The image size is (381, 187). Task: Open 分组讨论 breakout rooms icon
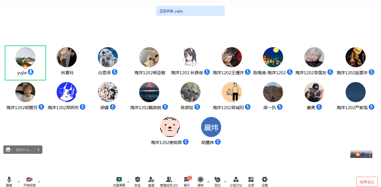[236, 179]
